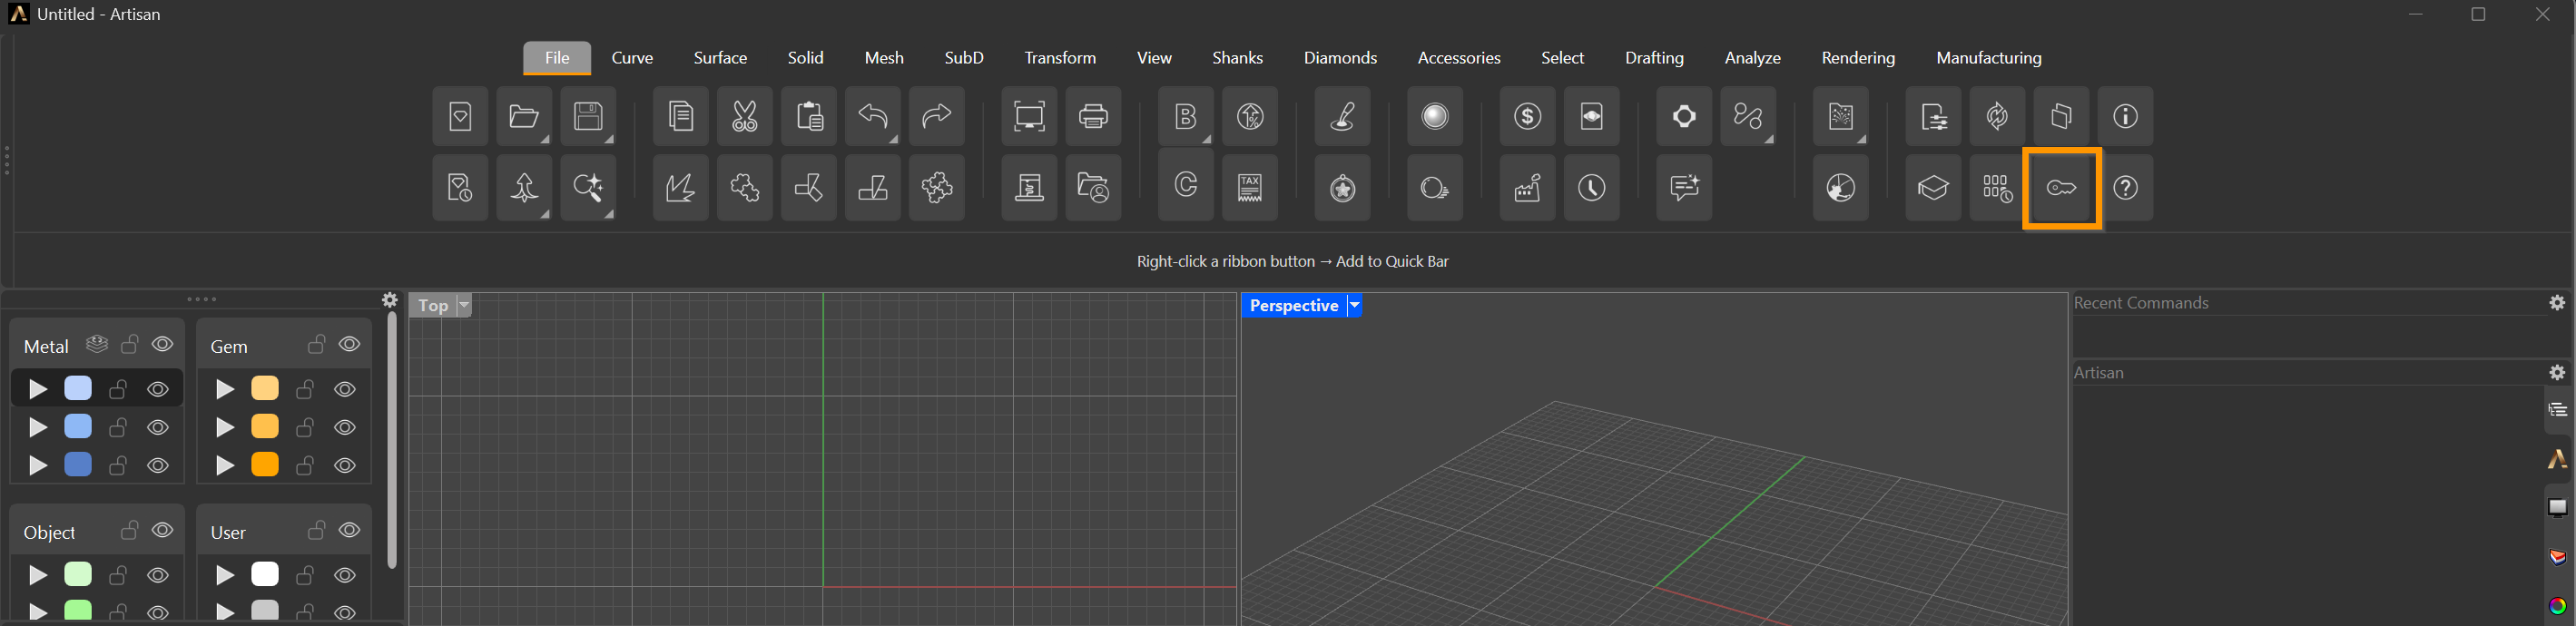Image resolution: width=2576 pixels, height=626 pixels.
Task: Switch to the Curve ribbon tab
Action: [632, 58]
